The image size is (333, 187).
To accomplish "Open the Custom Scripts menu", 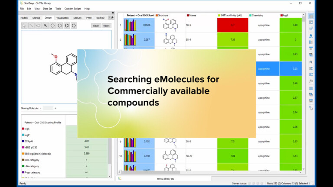I will point(72,8).
